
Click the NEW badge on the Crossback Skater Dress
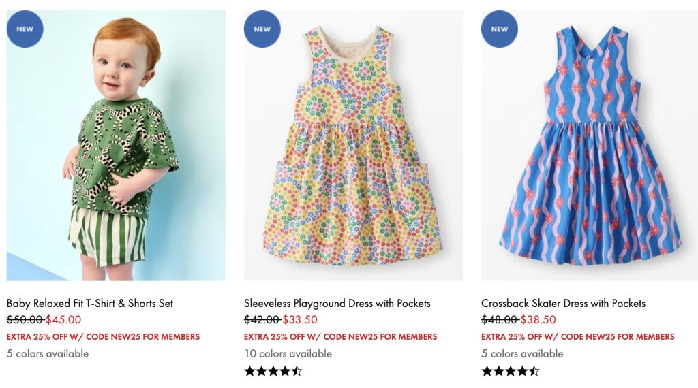pos(500,29)
